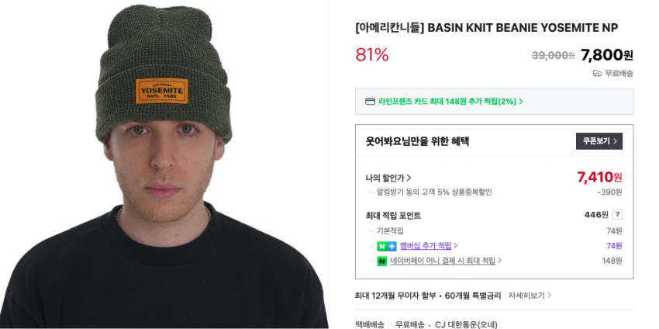Screen dimensions: 659x329
Task: Click the free shipping truck icon
Action: (597, 74)
